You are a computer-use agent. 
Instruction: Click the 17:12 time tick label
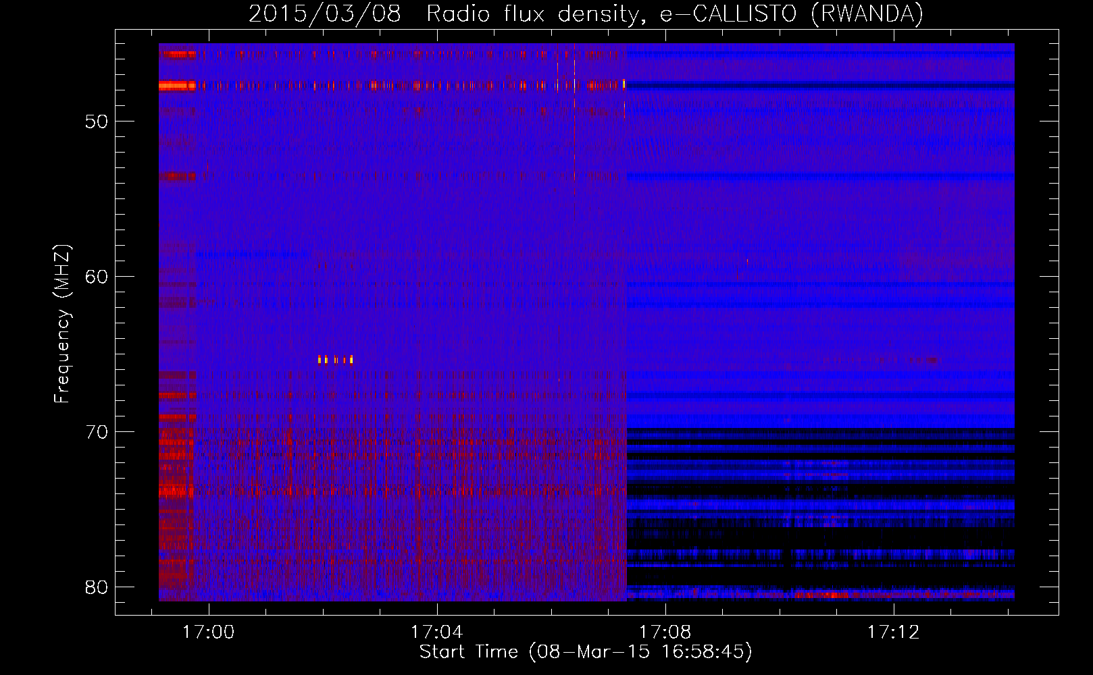click(893, 632)
